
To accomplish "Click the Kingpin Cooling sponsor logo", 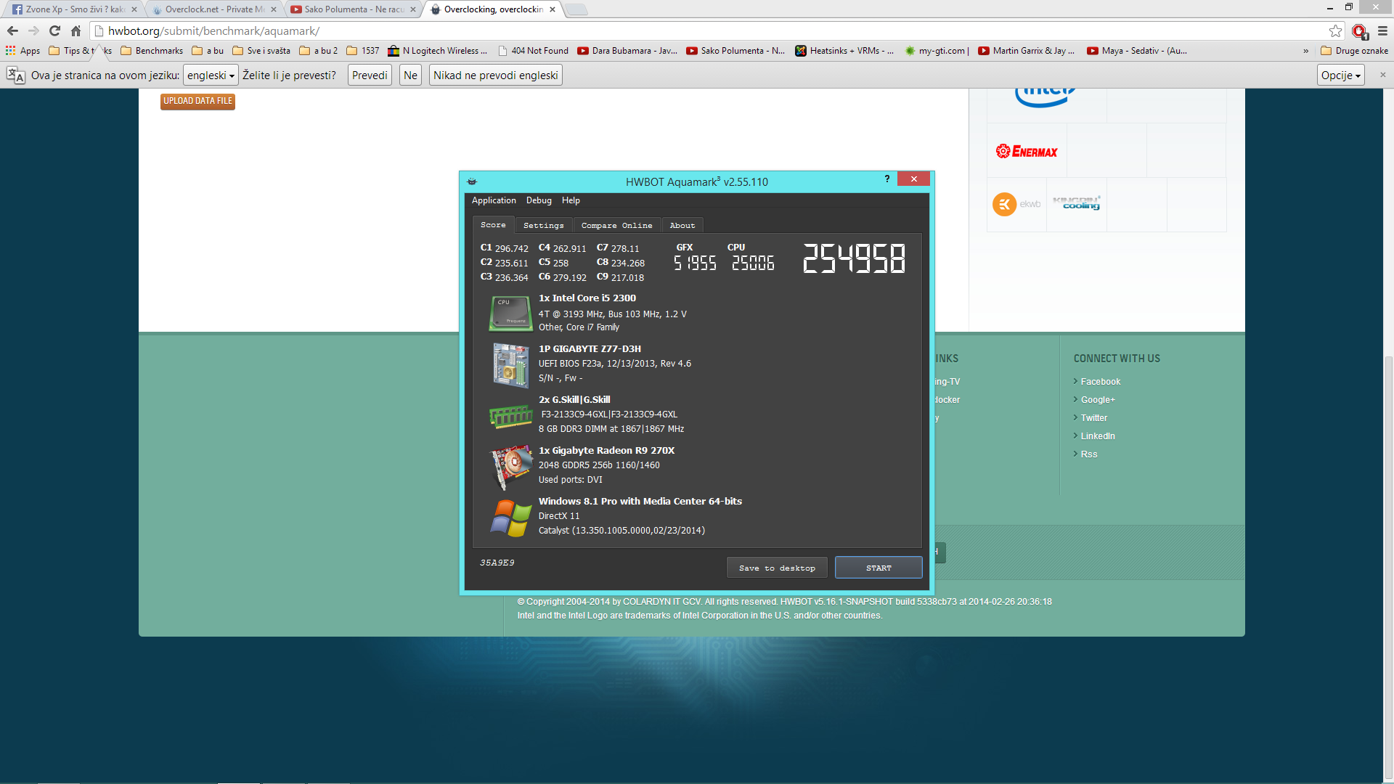I will [1077, 203].
